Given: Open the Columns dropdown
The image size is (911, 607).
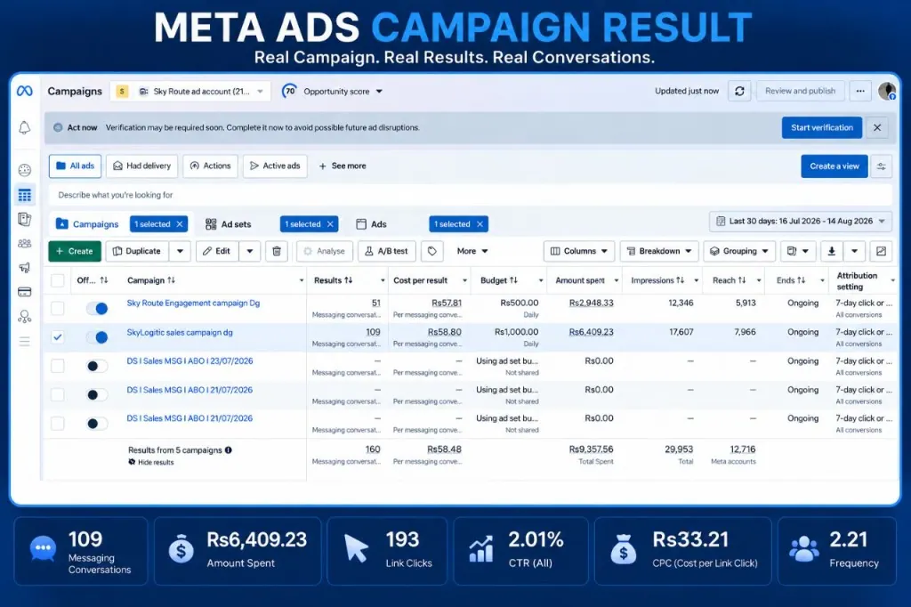Looking at the screenshot, I should coord(579,251).
